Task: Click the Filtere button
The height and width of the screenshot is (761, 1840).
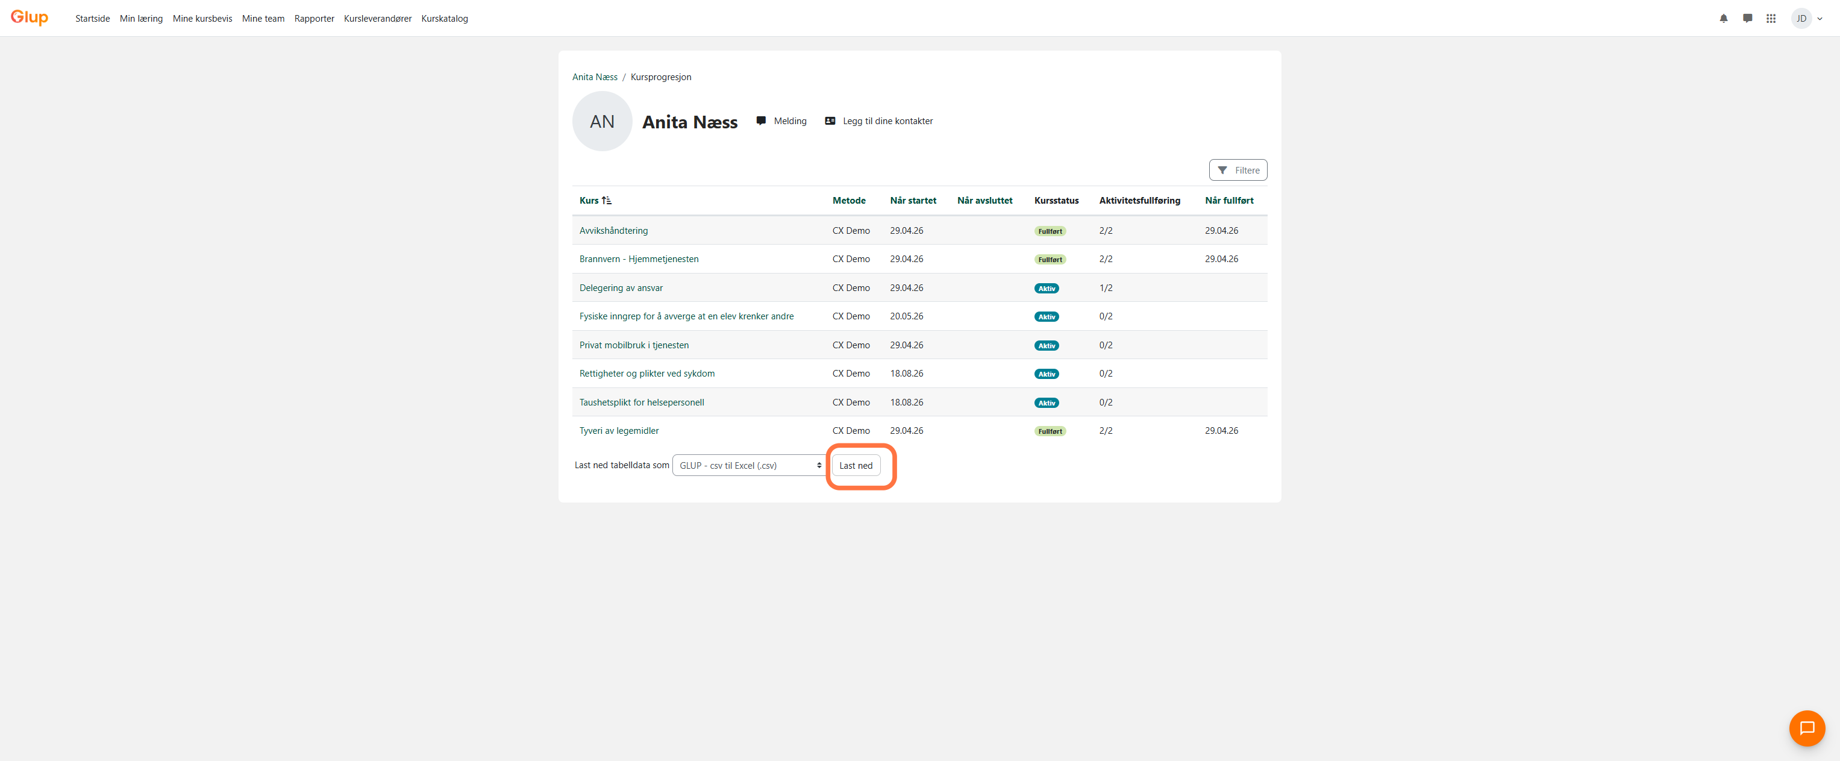Action: pos(1238,170)
